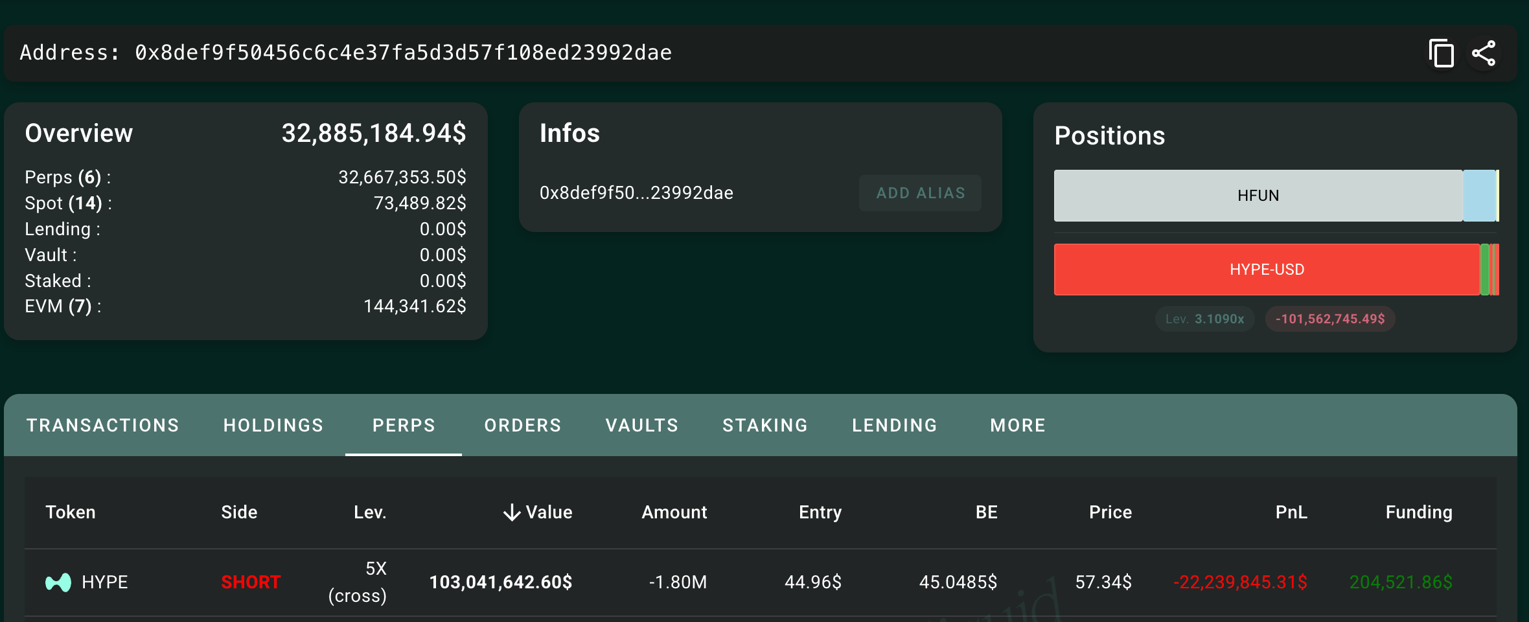Screen dimensions: 1529x622
Task: Expand the MORE tab menu
Action: [x=1018, y=425]
